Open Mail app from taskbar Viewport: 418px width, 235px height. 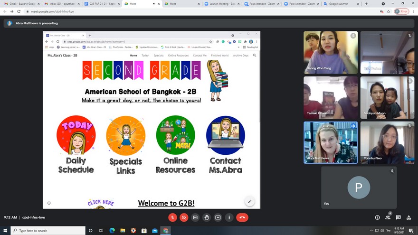tap(155, 230)
